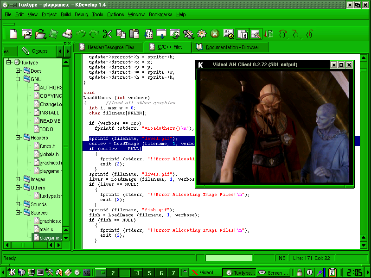Click the K menu icon in panel
371x278 pixels.
click(x=11, y=272)
